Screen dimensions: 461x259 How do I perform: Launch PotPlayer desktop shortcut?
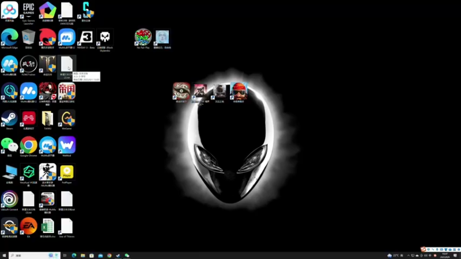tap(67, 174)
